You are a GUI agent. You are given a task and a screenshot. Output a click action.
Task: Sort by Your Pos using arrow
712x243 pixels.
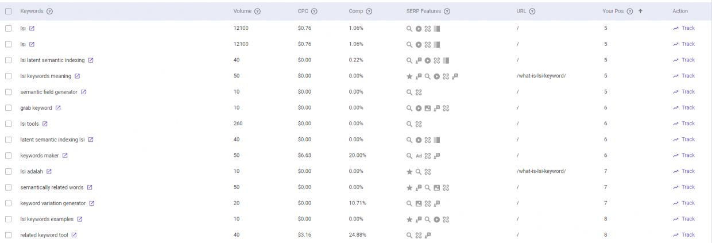point(640,11)
